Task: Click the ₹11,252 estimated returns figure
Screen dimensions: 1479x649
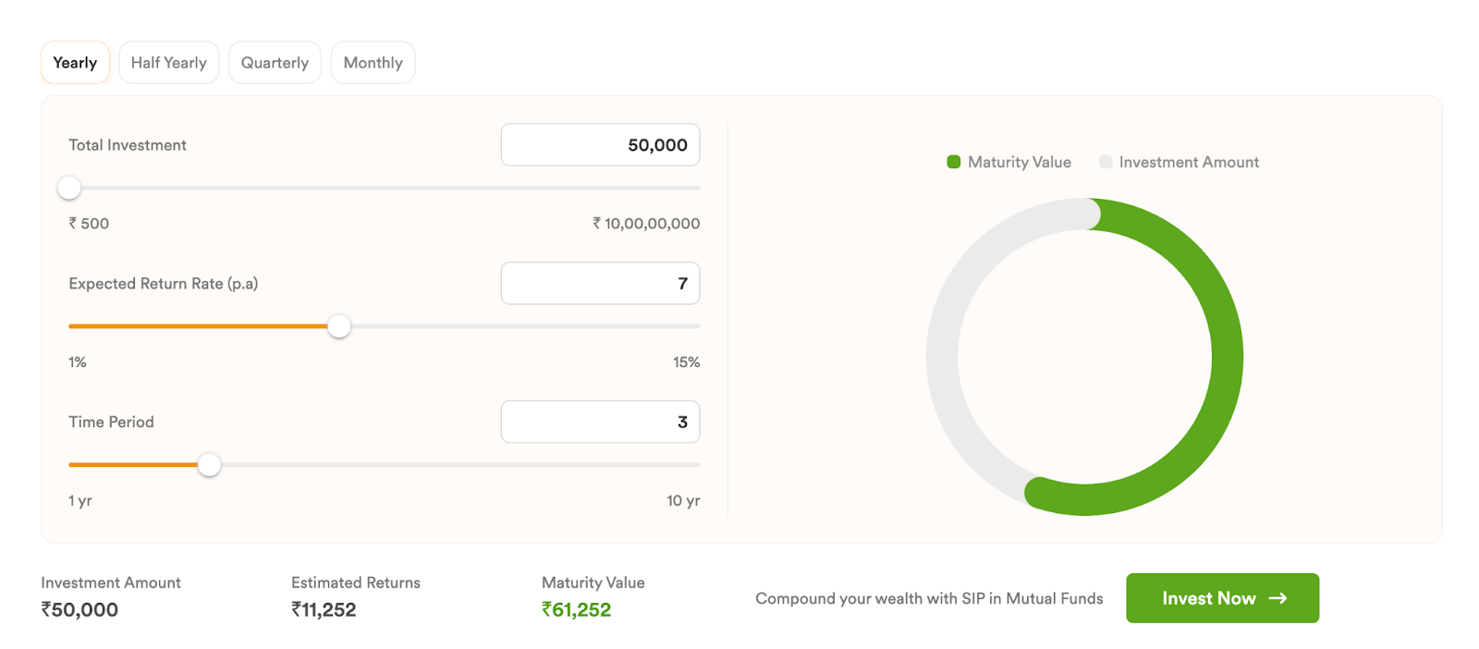Action: [x=324, y=610]
